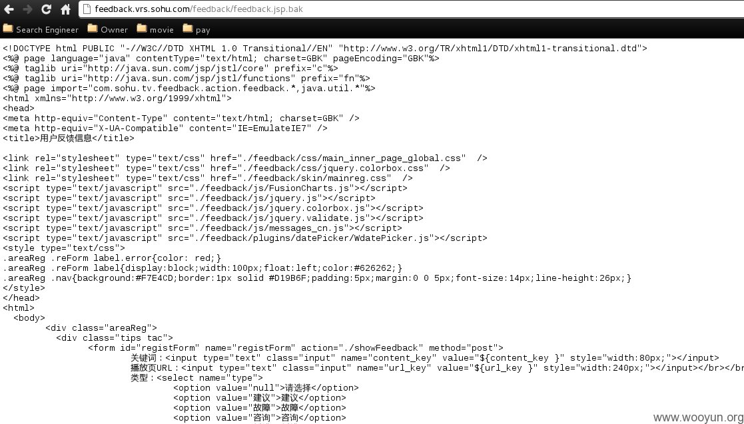Click the jstl/functions taglib line
Screen dimensions: 744x424
click(186, 79)
